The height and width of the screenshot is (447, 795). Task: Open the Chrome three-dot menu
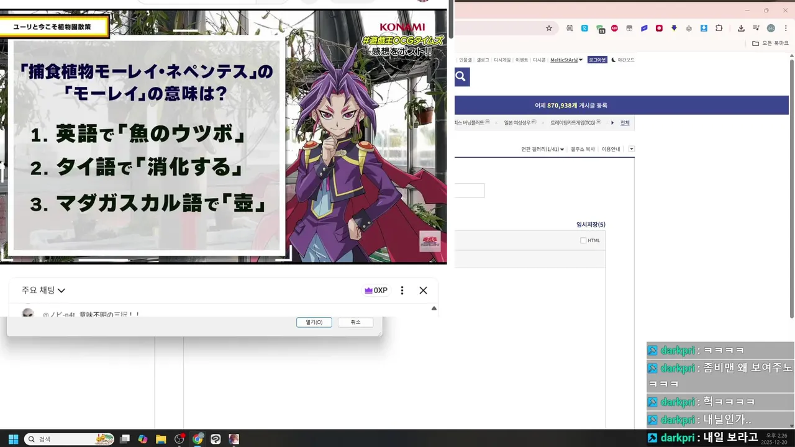786,28
